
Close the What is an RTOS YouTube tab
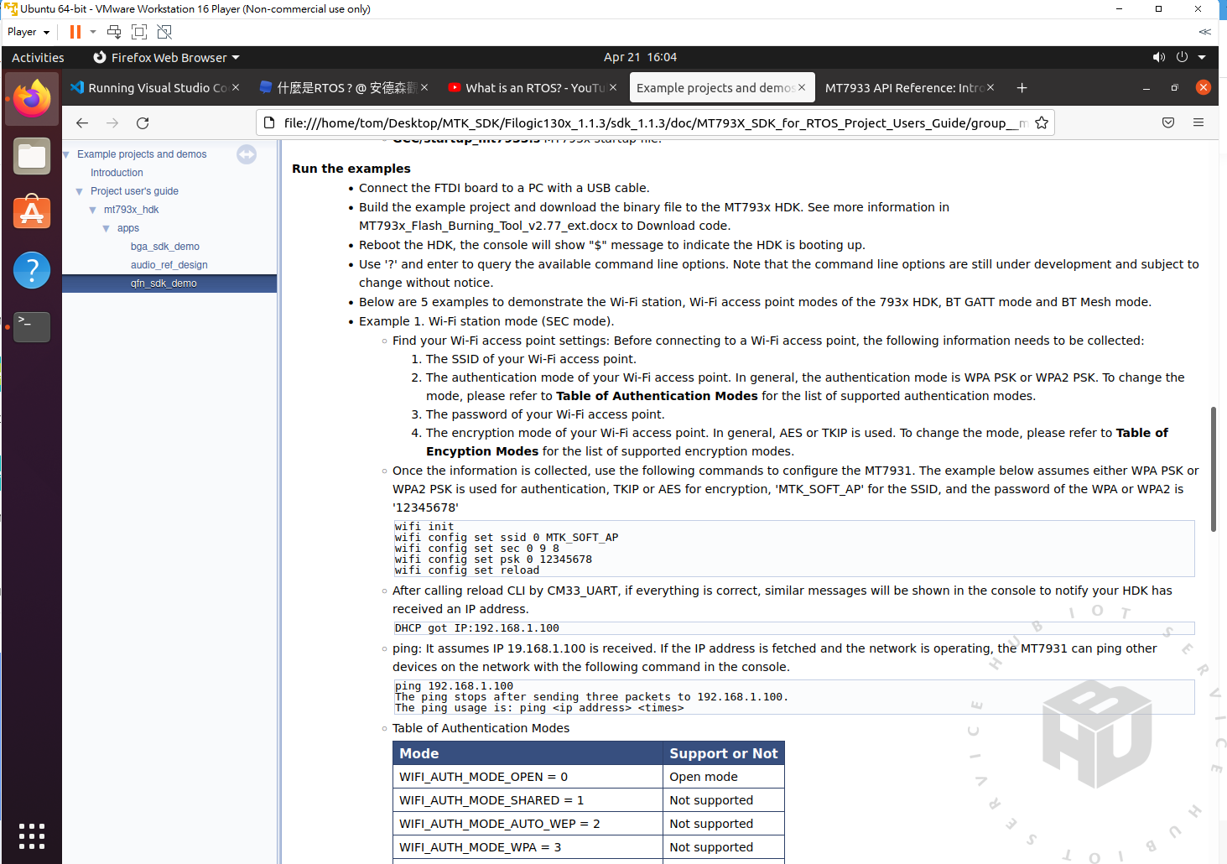tap(613, 87)
